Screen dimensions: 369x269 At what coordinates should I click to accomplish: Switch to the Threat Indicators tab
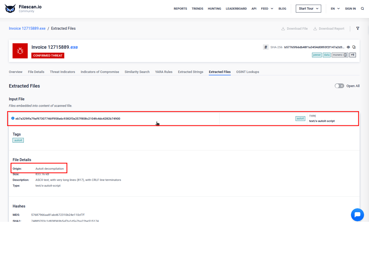(x=62, y=72)
